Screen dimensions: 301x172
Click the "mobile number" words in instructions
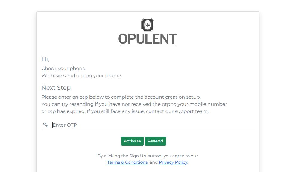point(208,104)
